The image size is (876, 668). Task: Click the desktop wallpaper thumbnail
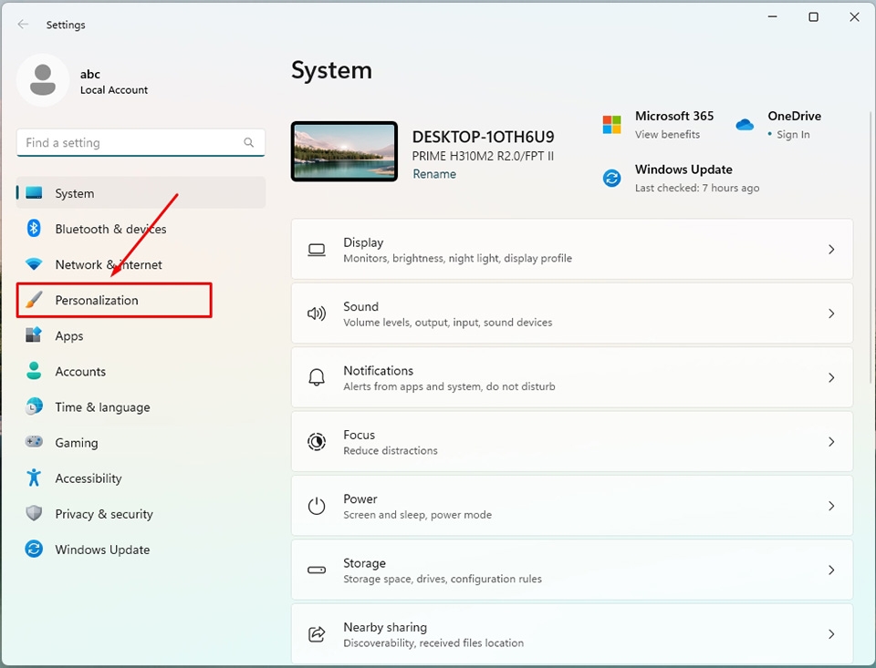(344, 151)
